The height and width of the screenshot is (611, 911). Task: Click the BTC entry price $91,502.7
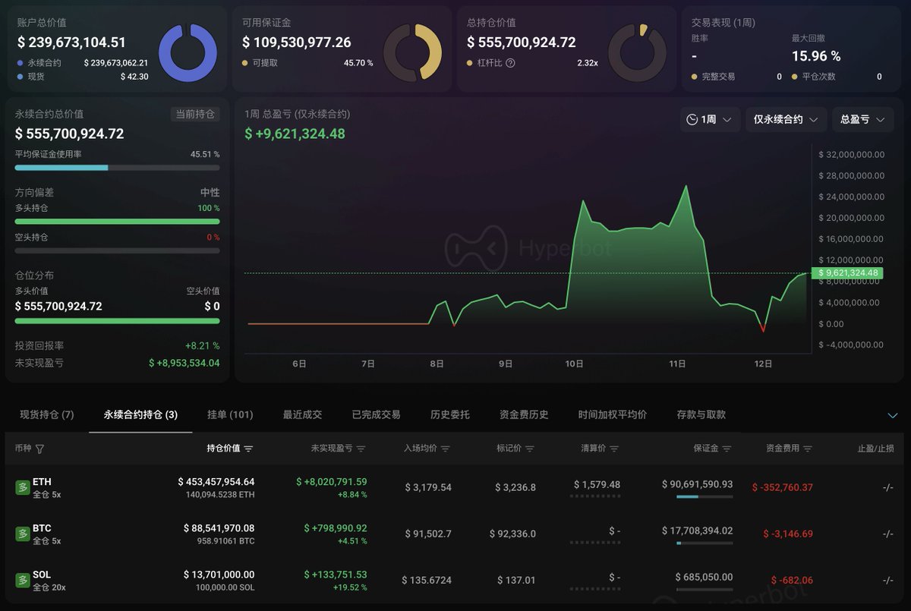427,534
